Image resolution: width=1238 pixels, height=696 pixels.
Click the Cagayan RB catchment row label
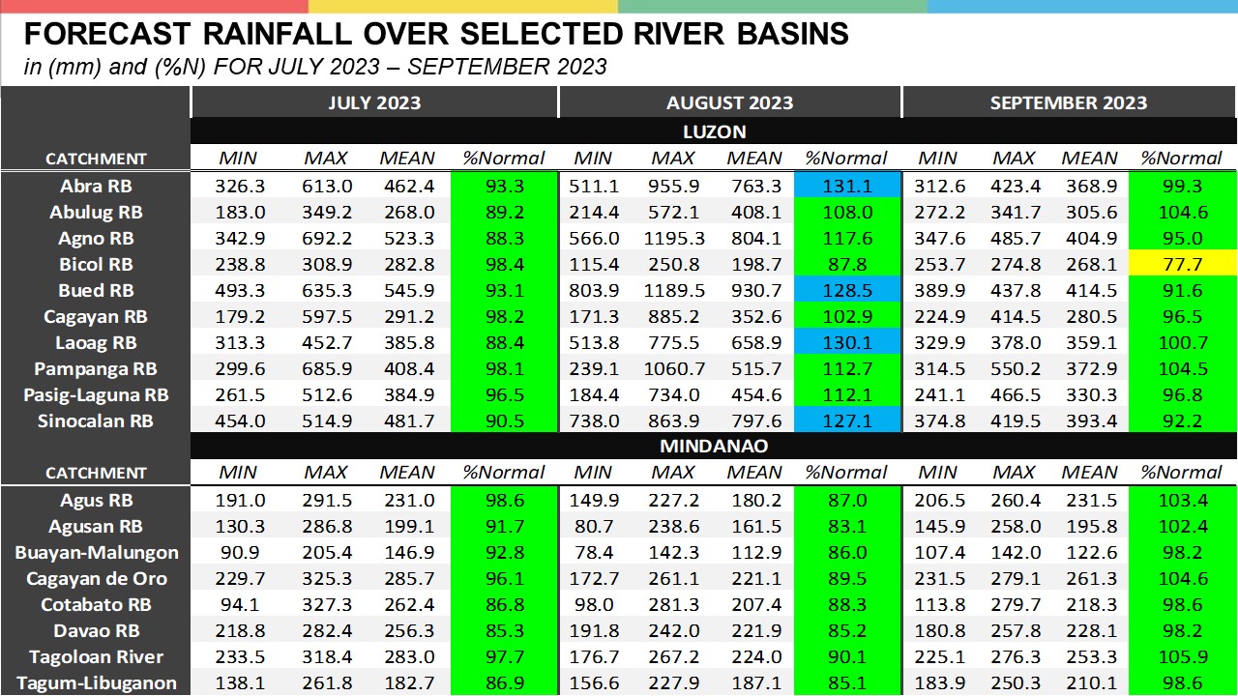click(x=96, y=316)
